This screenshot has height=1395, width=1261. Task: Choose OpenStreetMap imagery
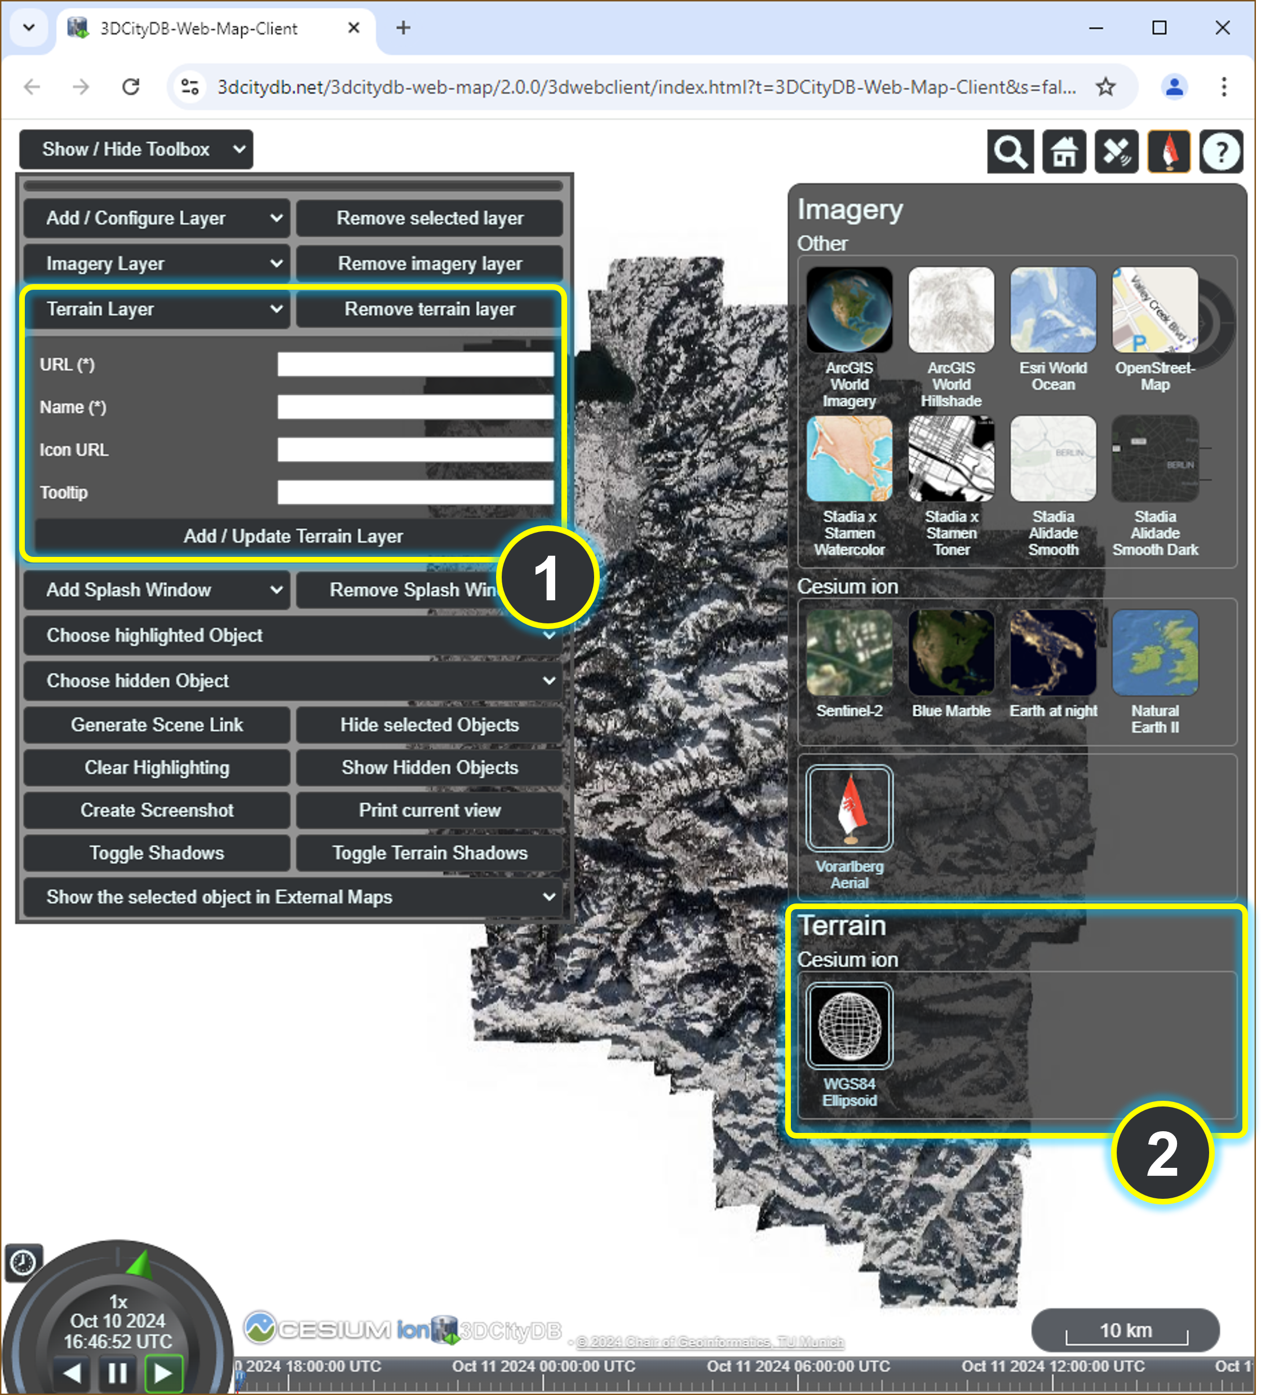pyautogui.click(x=1154, y=309)
